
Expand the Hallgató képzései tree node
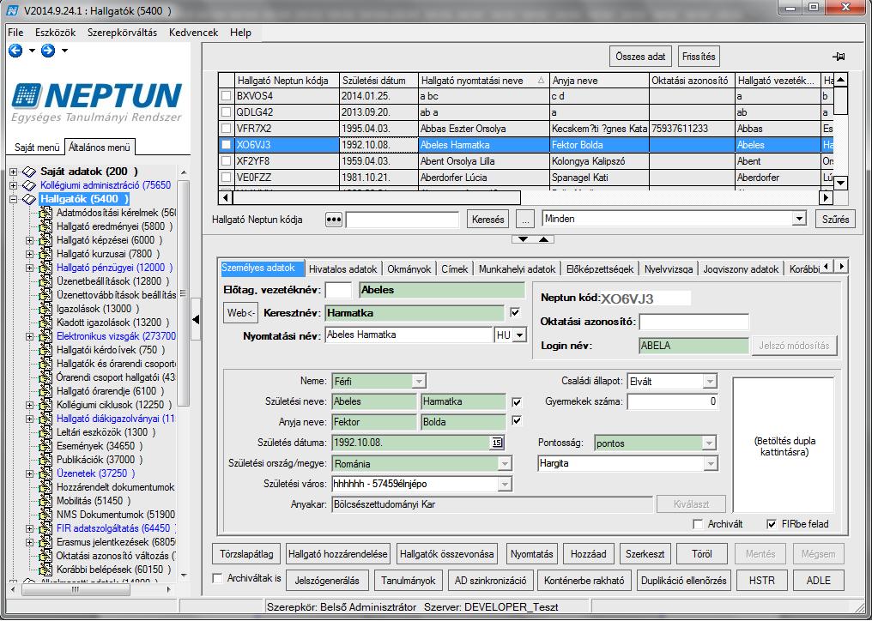point(29,240)
